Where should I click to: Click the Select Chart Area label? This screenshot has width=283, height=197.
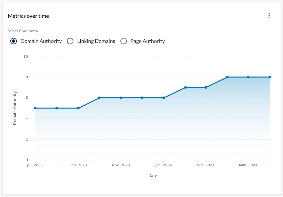(23, 31)
